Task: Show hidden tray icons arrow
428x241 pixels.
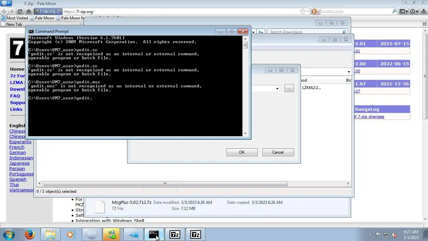Action: 370,235
